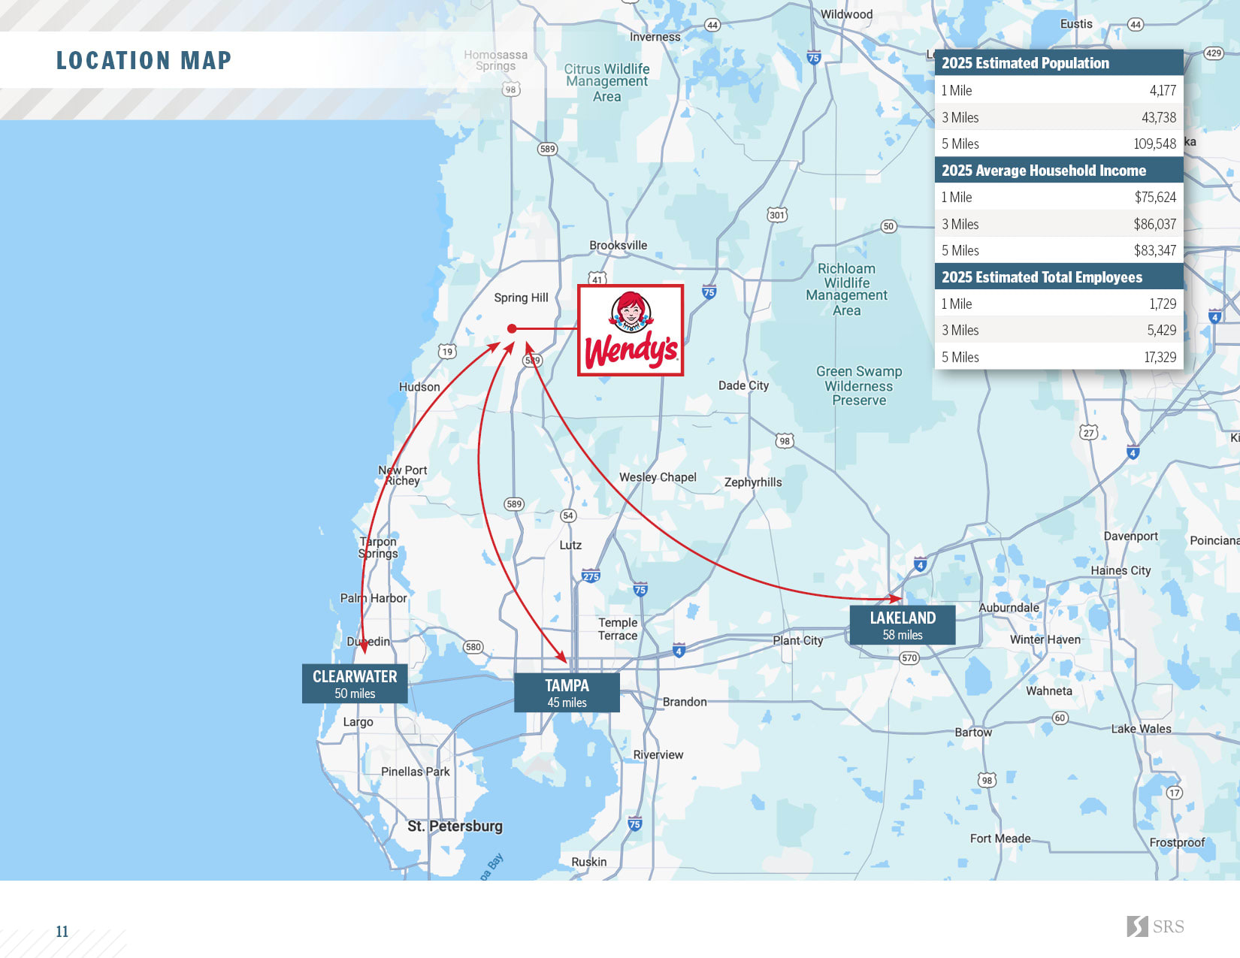This screenshot has height=958, width=1240.
Task: Click the 2025 Estimated Total Employees header
Action: point(1059,277)
